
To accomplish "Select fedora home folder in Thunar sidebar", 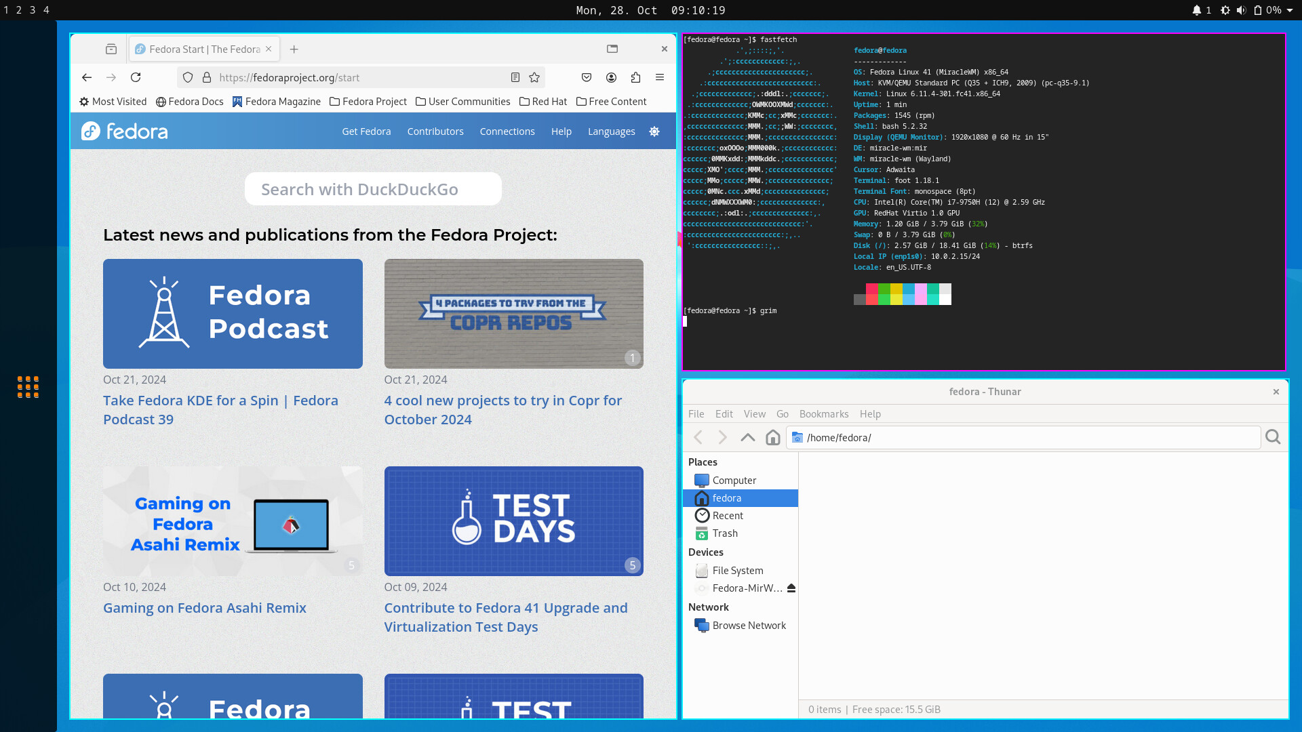I will click(x=726, y=498).
